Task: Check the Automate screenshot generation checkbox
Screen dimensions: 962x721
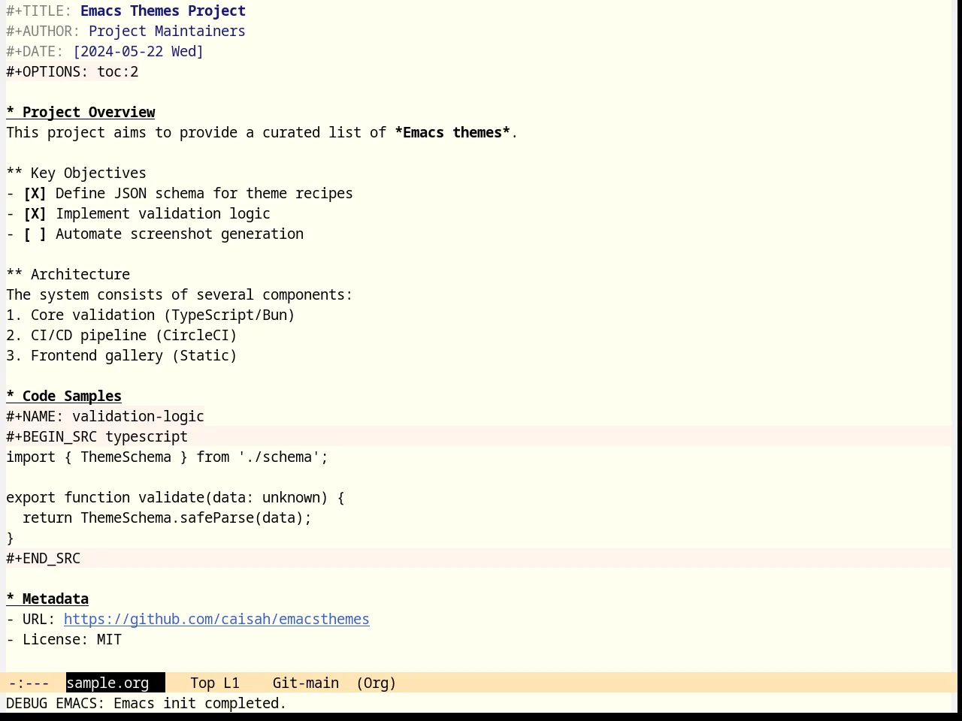Action: (35, 234)
